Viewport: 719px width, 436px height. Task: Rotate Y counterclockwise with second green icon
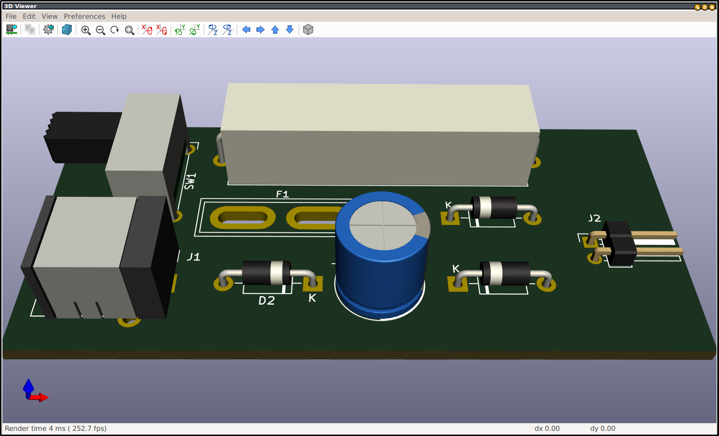point(194,30)
